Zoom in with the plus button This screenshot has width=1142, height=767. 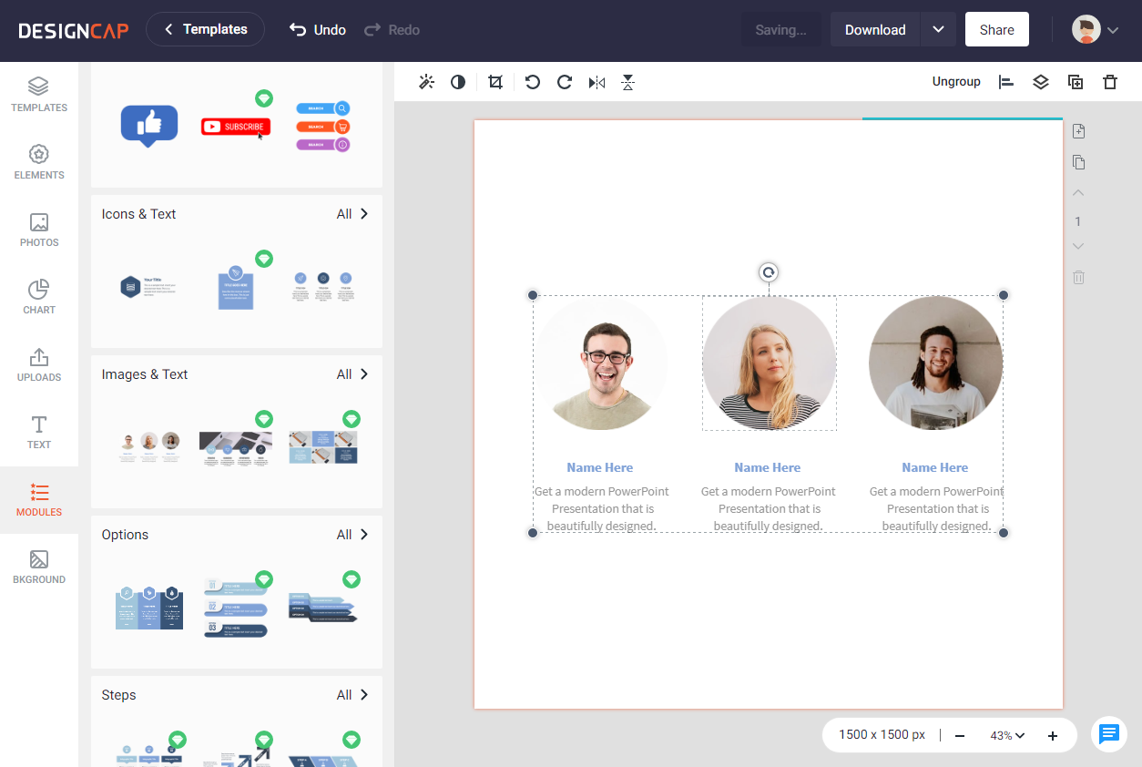(1053, 735)
